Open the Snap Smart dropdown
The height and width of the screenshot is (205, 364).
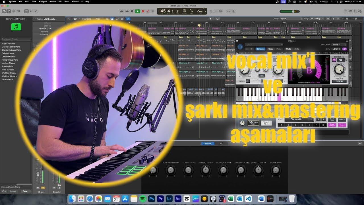[x=291, y=19]
